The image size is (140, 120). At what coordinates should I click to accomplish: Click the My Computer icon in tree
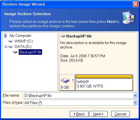(5, 36)
